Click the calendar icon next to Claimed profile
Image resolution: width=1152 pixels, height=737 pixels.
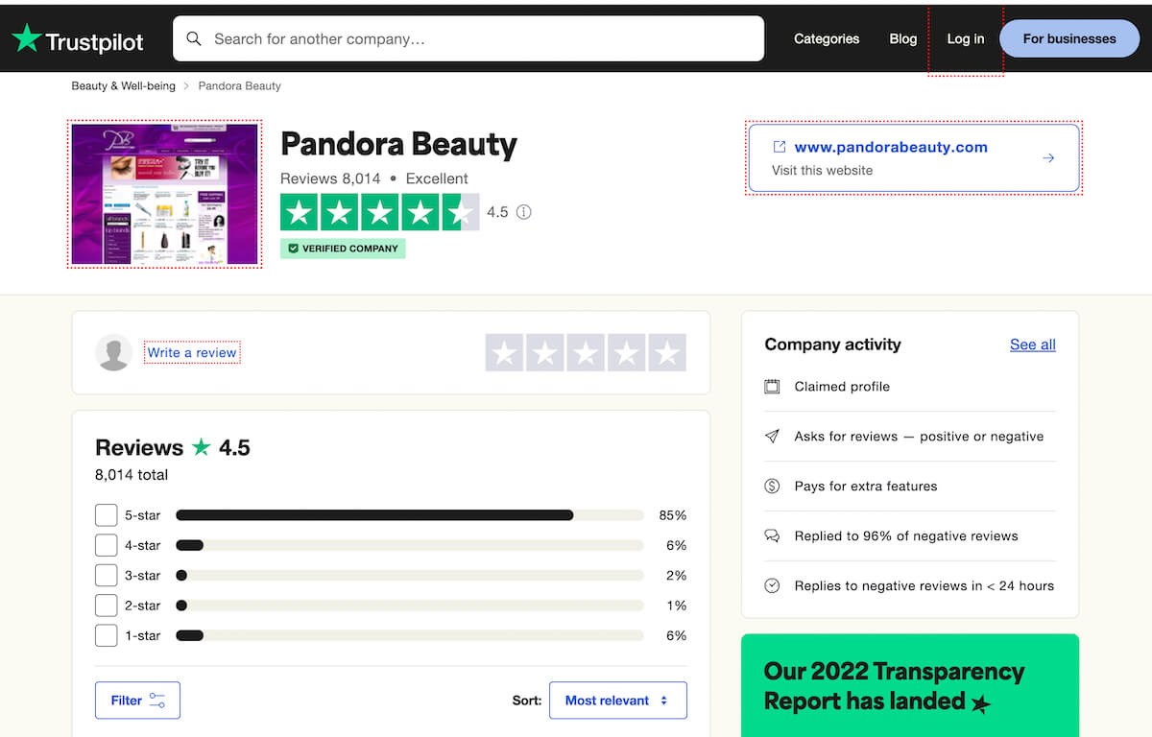(x=772, y=386)
